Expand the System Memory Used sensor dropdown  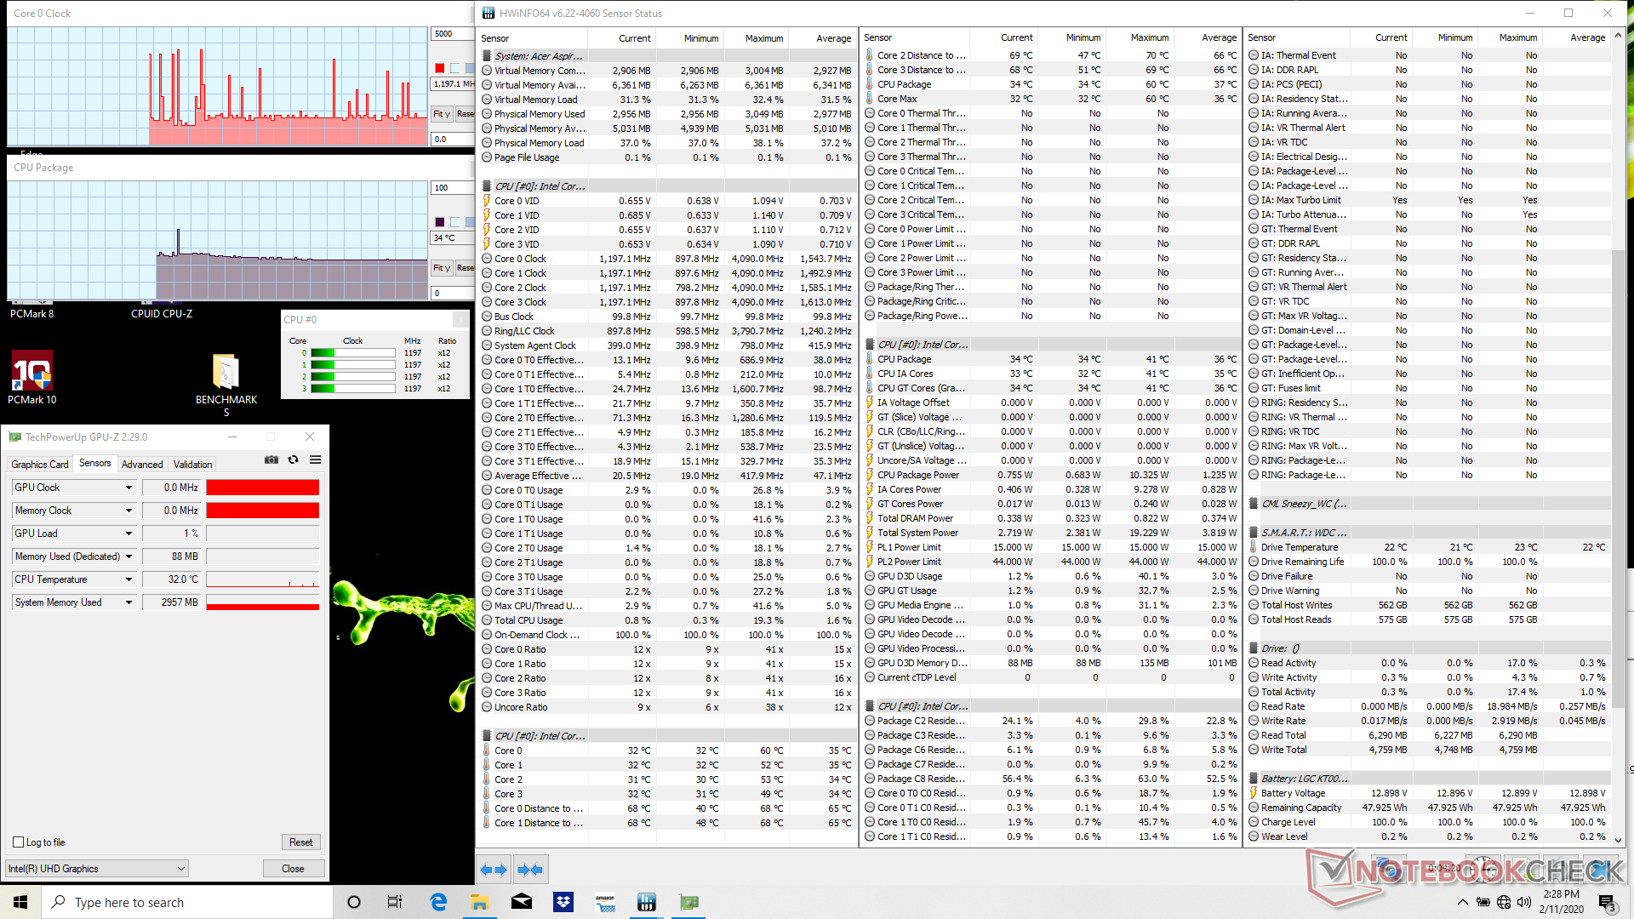[x=129, y=602]
